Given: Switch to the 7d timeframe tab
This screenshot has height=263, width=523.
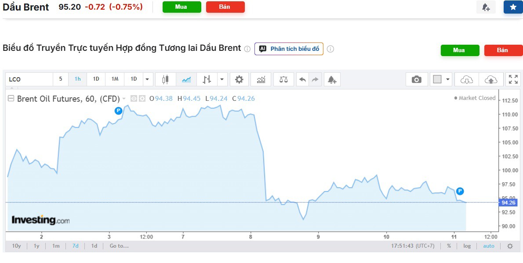Looking at the screenshot, I should [x=75, y=246].
